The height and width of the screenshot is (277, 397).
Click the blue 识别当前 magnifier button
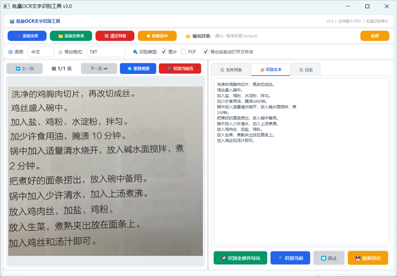pyautogui.click(x=290, y=258)
